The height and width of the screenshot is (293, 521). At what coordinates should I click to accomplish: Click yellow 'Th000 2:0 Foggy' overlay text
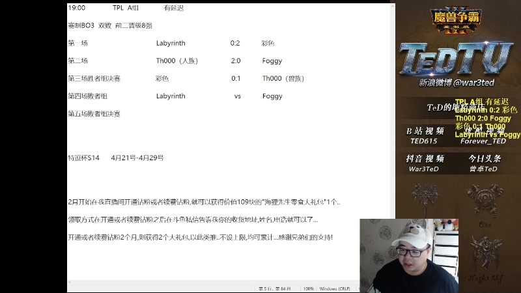(483, 119)
